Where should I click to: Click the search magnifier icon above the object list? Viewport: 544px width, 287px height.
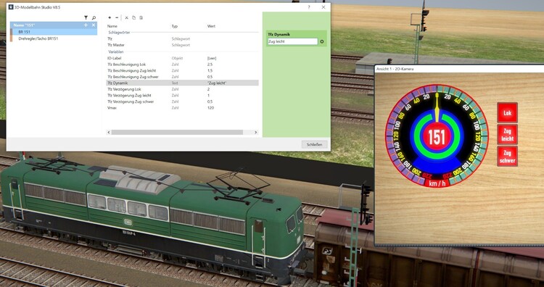pyautogui.click(x=94, y=17)
